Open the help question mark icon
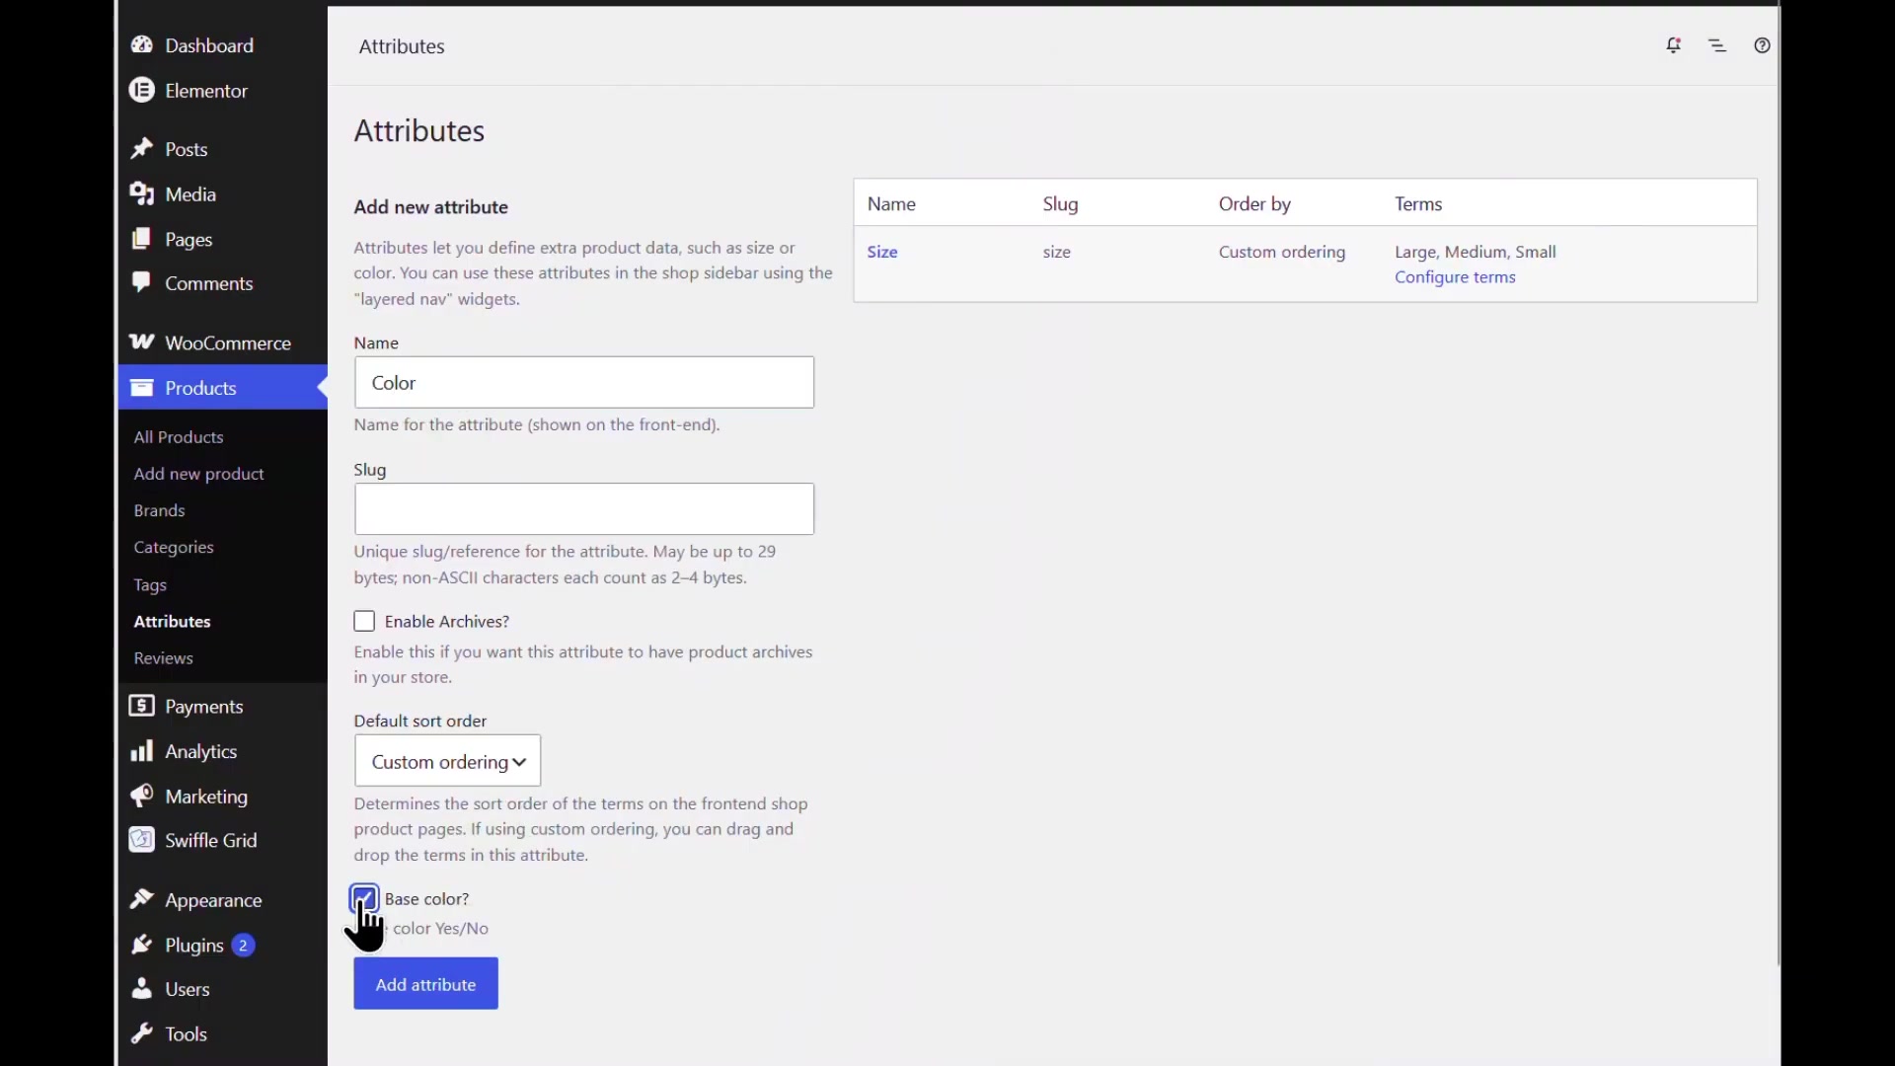The height and width of the screenshot is (1066, 1895). point(1762,45)
